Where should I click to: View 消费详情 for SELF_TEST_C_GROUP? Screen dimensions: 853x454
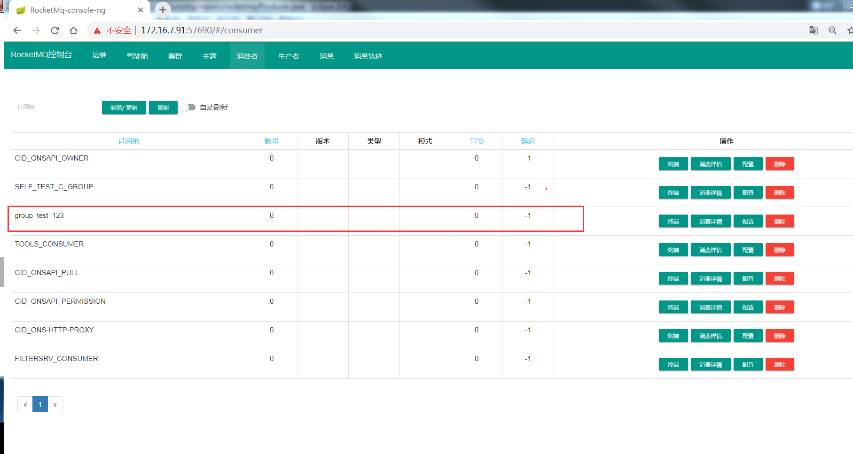[711, 192]
